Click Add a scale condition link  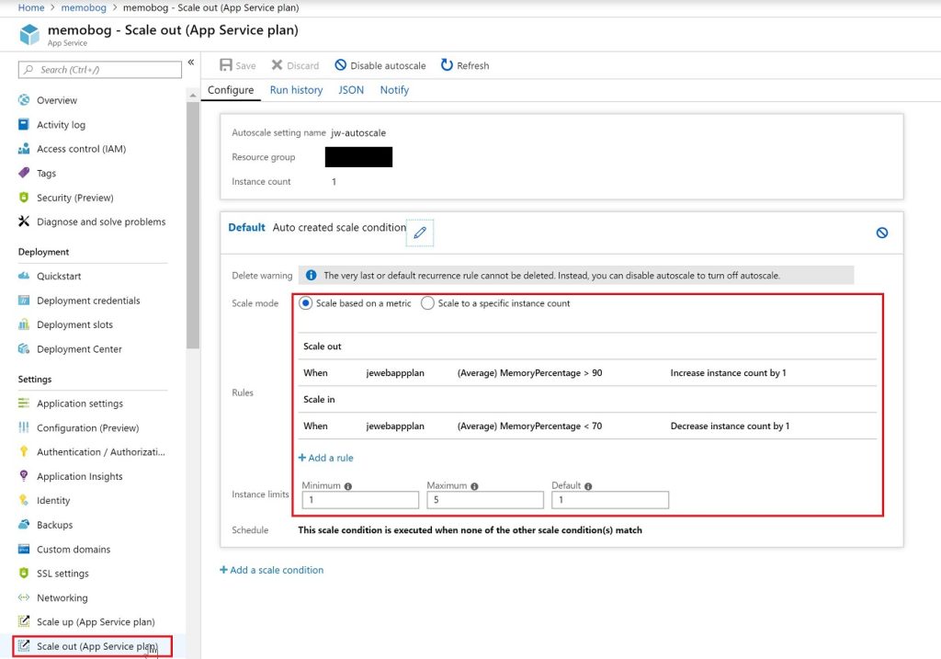(x=271, y=570)
